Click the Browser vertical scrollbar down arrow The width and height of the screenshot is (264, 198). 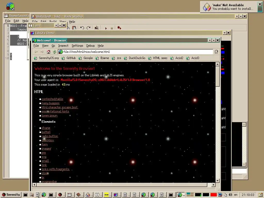click(x=217, y=181)
